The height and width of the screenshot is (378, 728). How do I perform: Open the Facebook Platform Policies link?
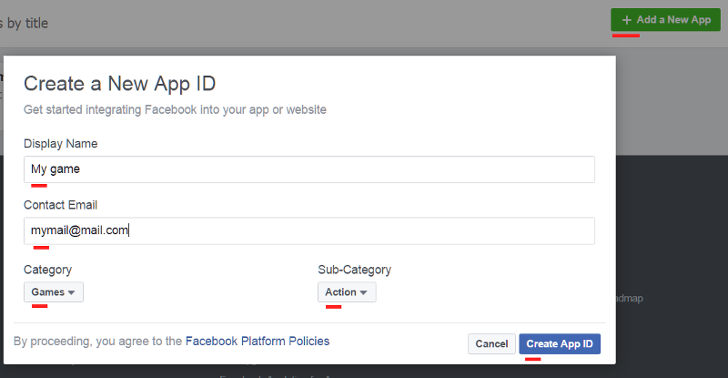[258, 342]
